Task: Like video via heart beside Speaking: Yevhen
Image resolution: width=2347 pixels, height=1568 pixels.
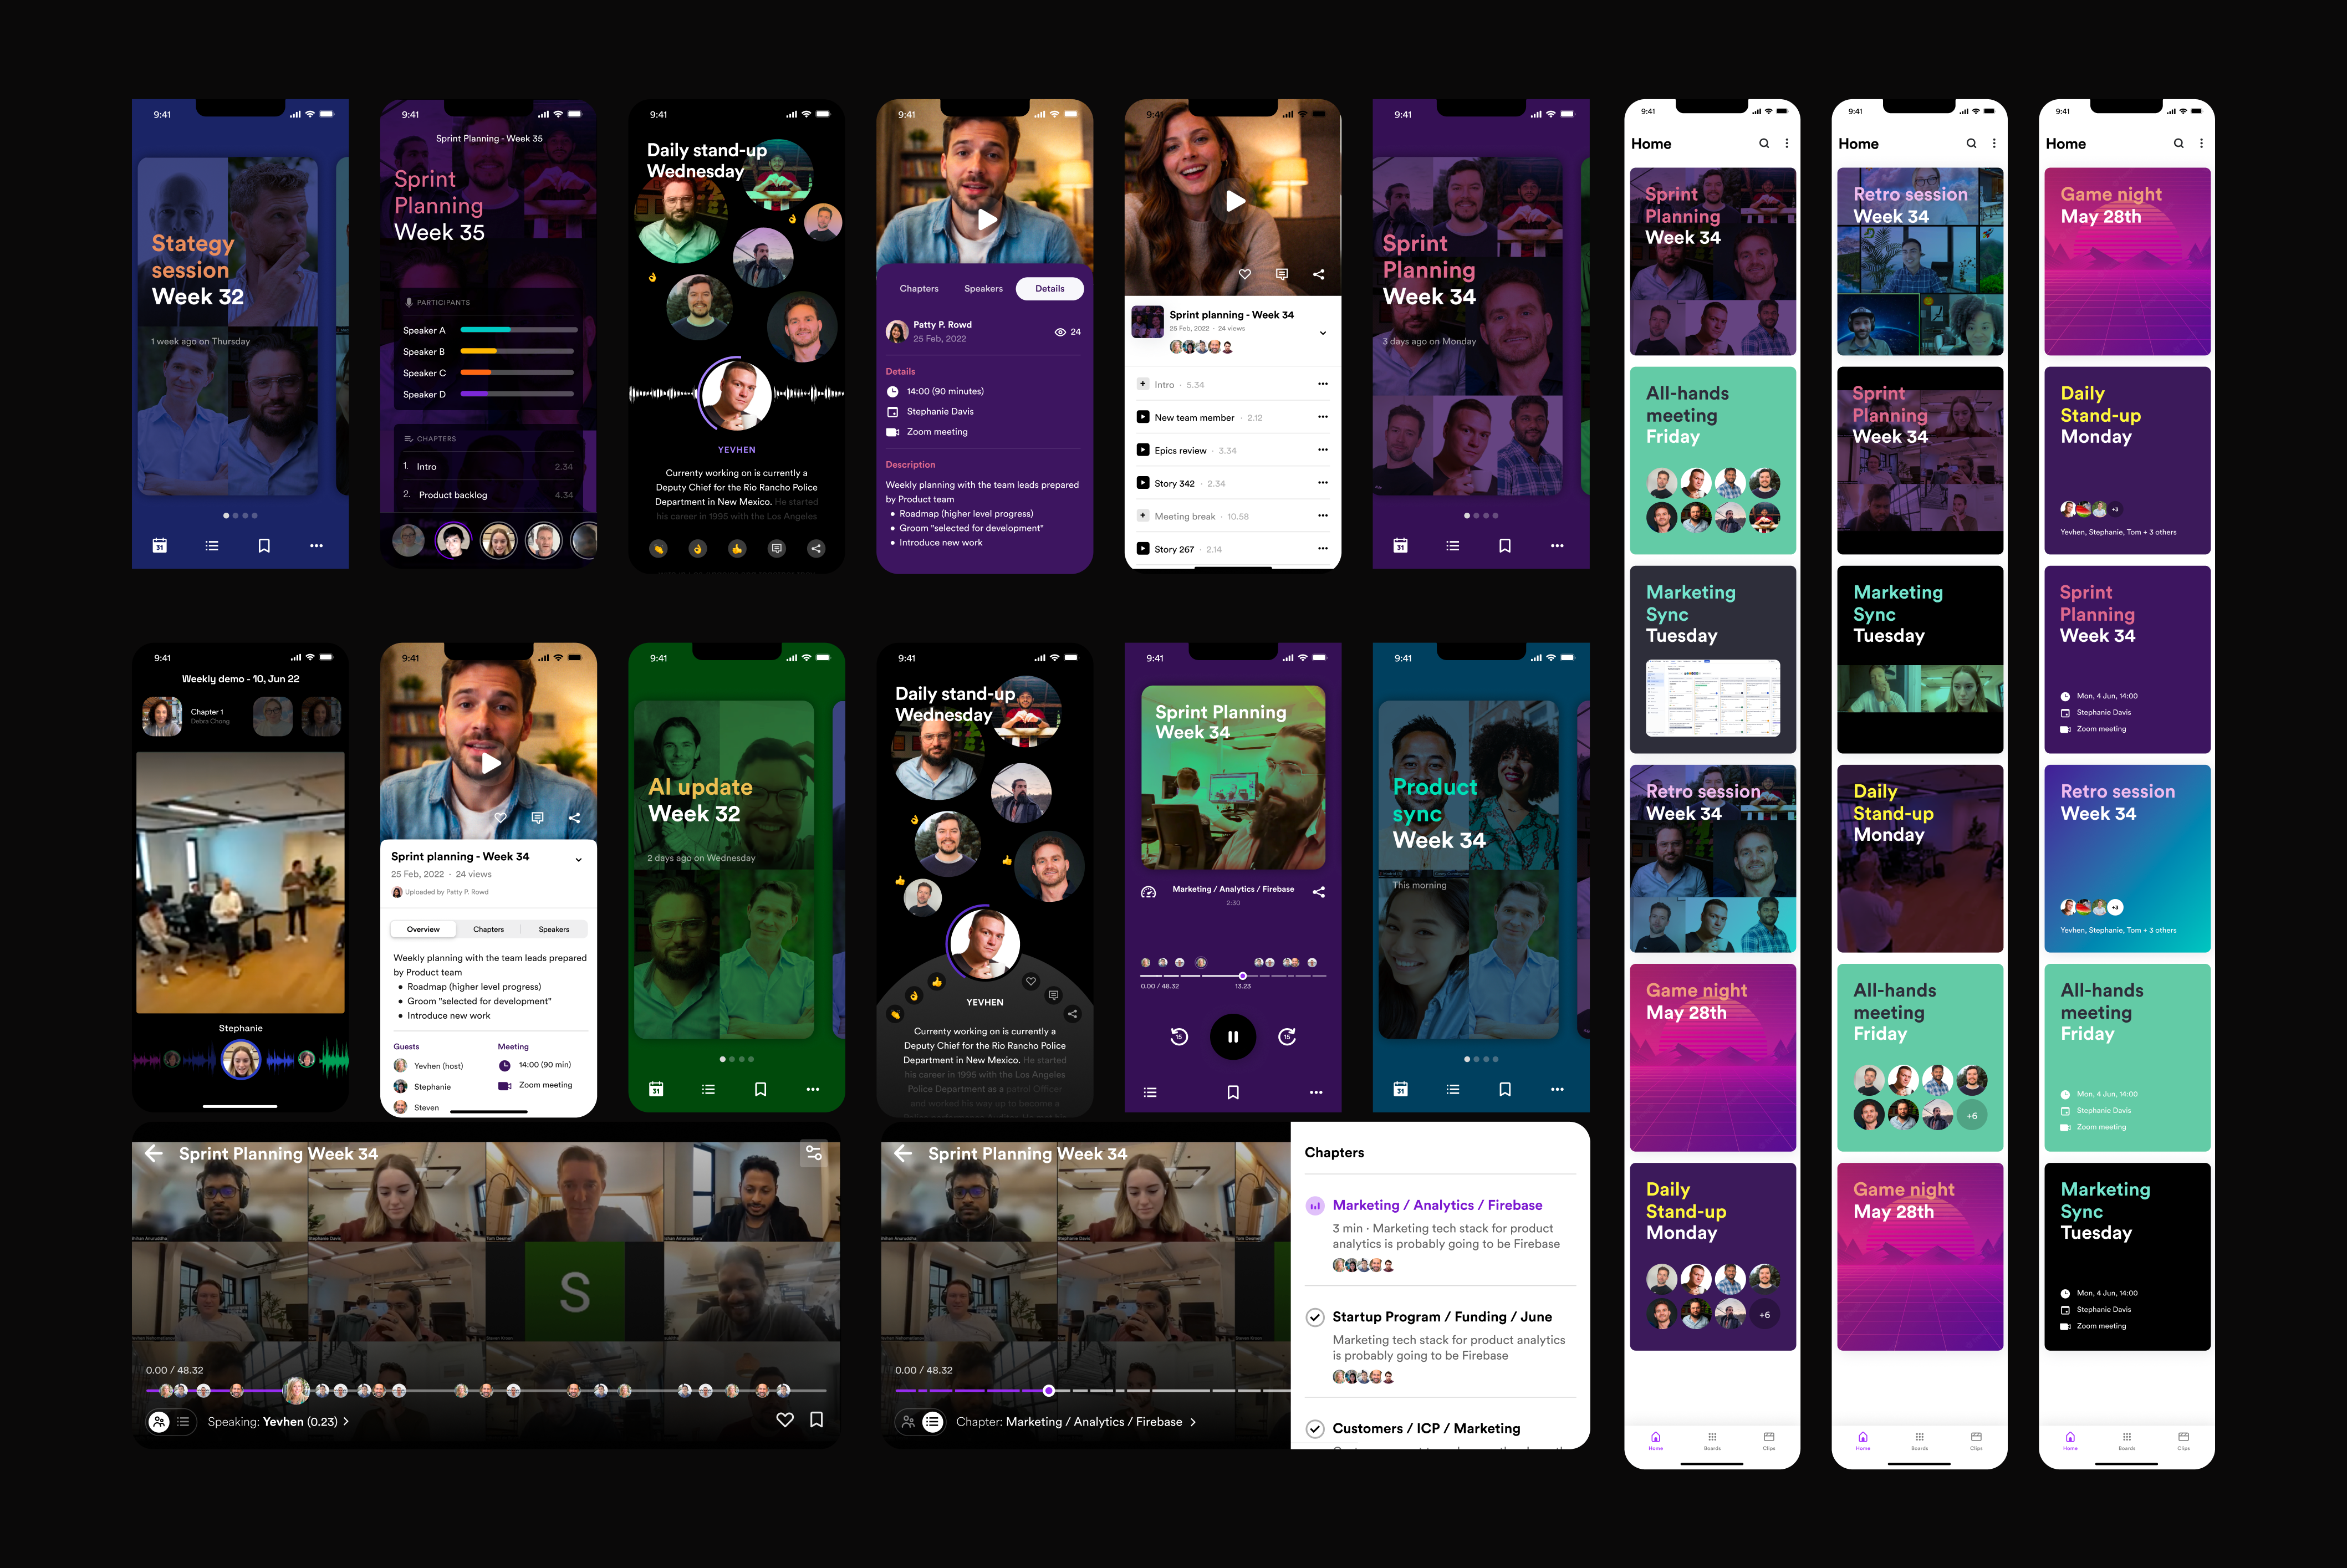Action: (x=785, y=1420)
